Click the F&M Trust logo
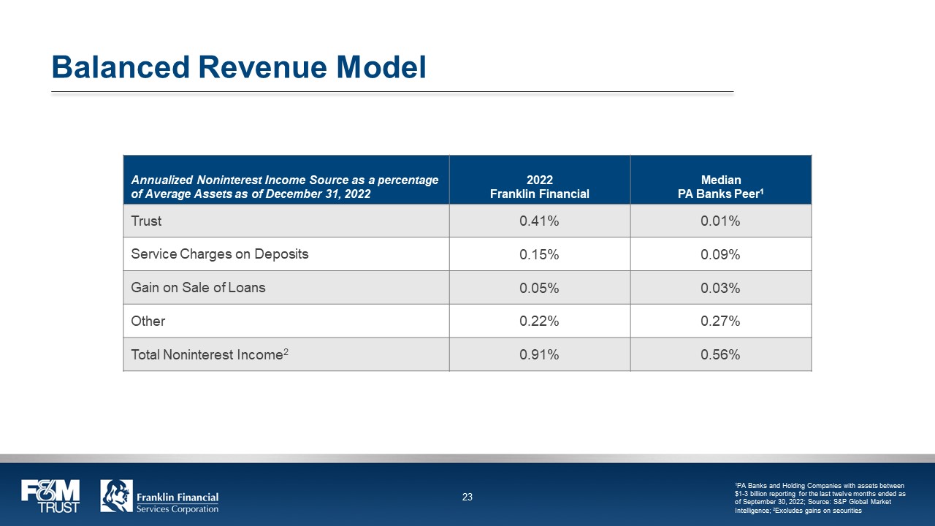This screenshot has width=935, height=526. coord(50,496)
